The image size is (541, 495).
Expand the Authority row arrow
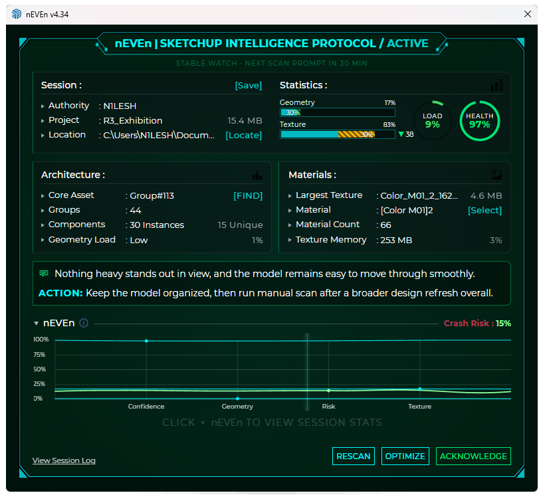pyautogui.click(x=43, y=106)
